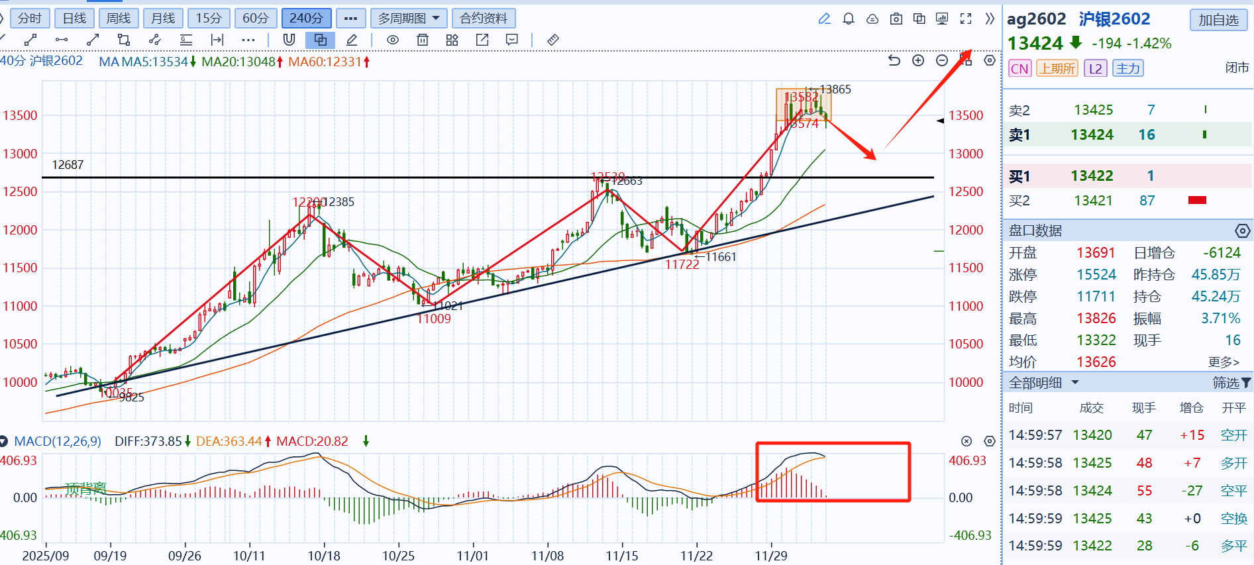Click the chart zoom in plus icon
Screen dimensions: 1254x565
pos(918,61)
